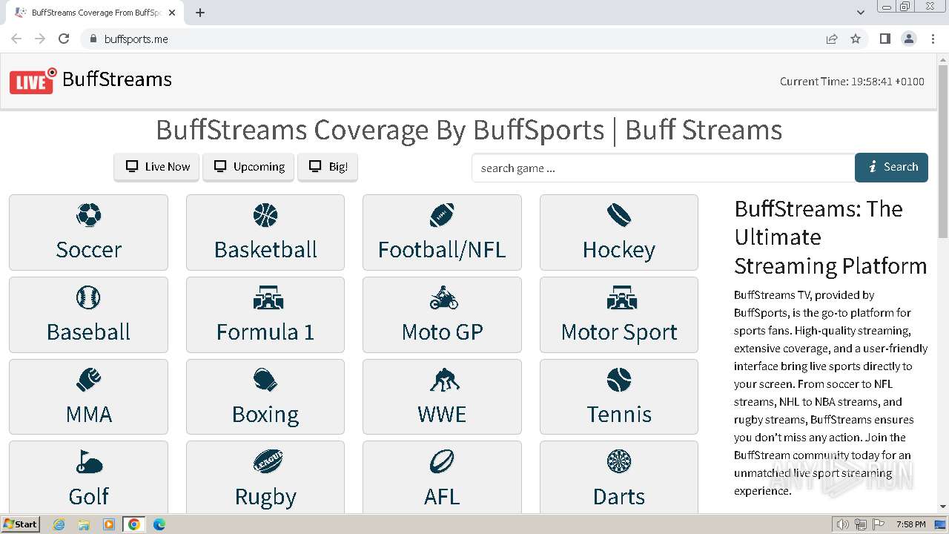This screenshot has width=949, height=534.
Task: Show Live Now games
Action: (x=156, y=167)
